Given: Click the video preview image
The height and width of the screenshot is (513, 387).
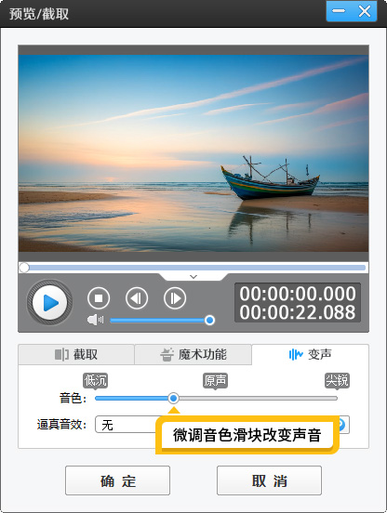Looking at the screenshot, I should click(x=193, y=153).
